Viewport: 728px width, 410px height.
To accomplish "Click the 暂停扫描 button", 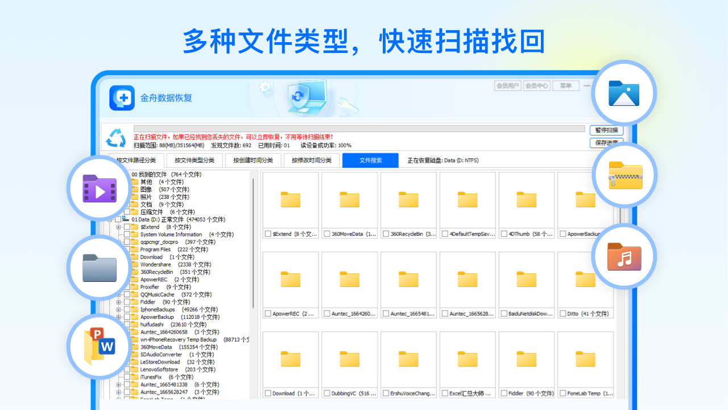I will pos(606,130).
